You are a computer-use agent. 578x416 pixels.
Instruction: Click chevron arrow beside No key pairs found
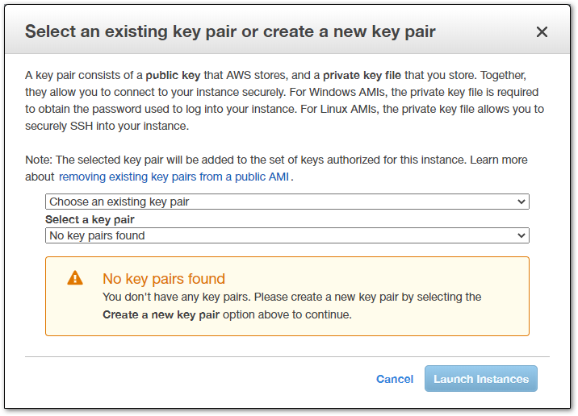(521, 235)
